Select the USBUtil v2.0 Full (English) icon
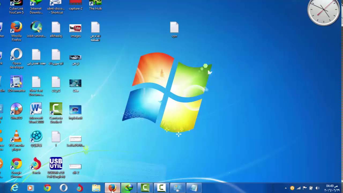This screenshot has width=343, height=193. click(56, 168)
